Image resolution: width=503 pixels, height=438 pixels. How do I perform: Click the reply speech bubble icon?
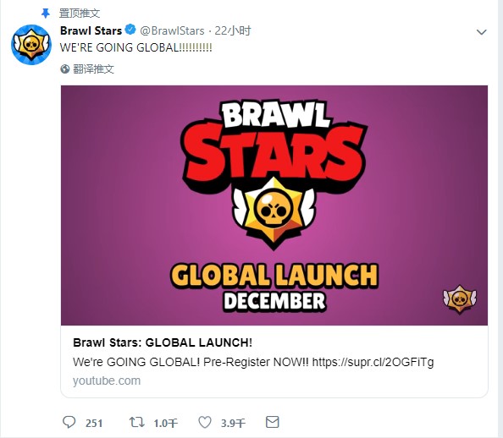point(69,422)
